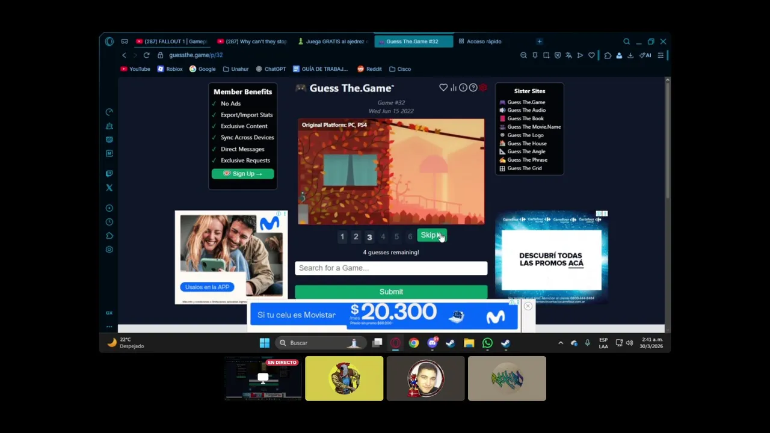Click the EN DIRECTO stream thumbnail

point(263,378)
